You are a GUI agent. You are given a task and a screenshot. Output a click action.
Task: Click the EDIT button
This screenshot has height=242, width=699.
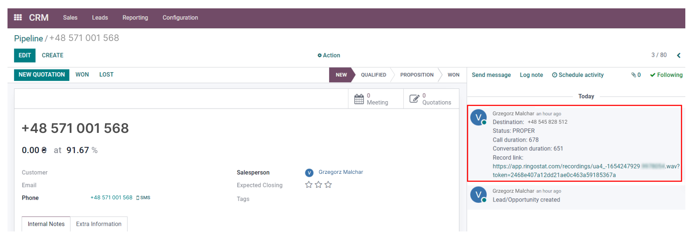25,55
